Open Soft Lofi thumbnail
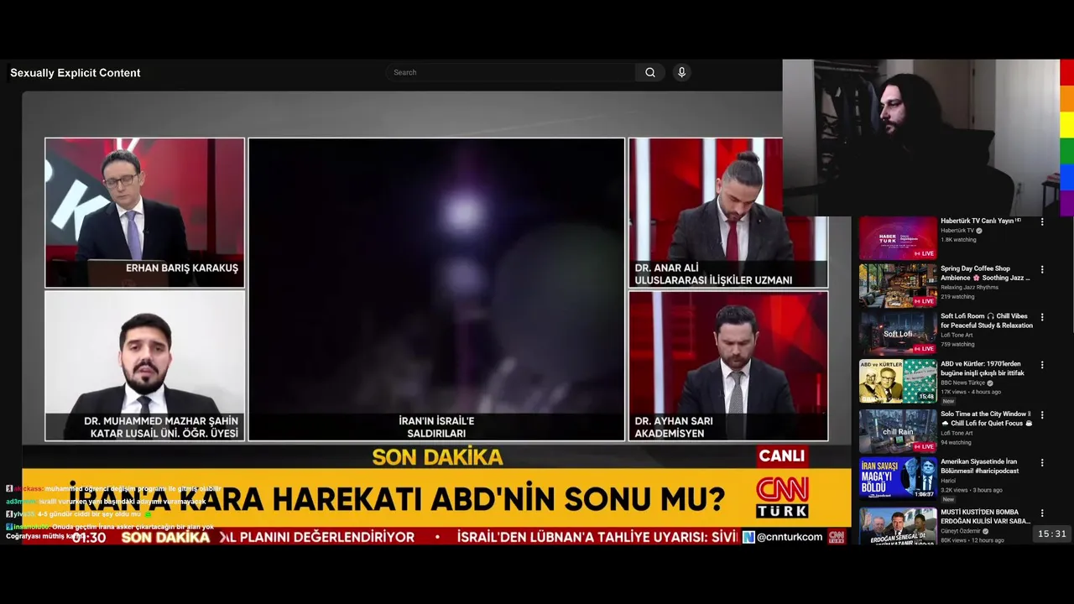1074x604 pixels. [x=898, y=333]
